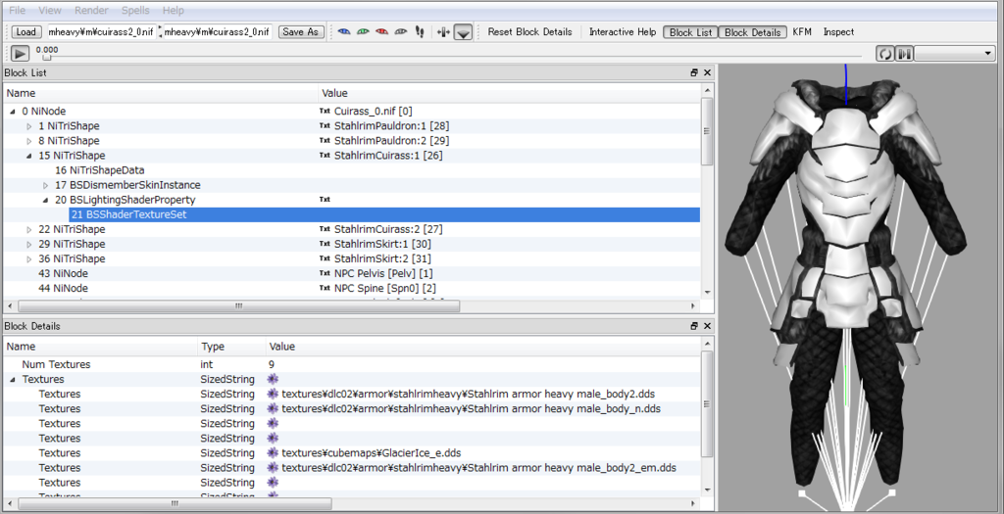Activate Walk view footprints icon

tap(420, 32)
